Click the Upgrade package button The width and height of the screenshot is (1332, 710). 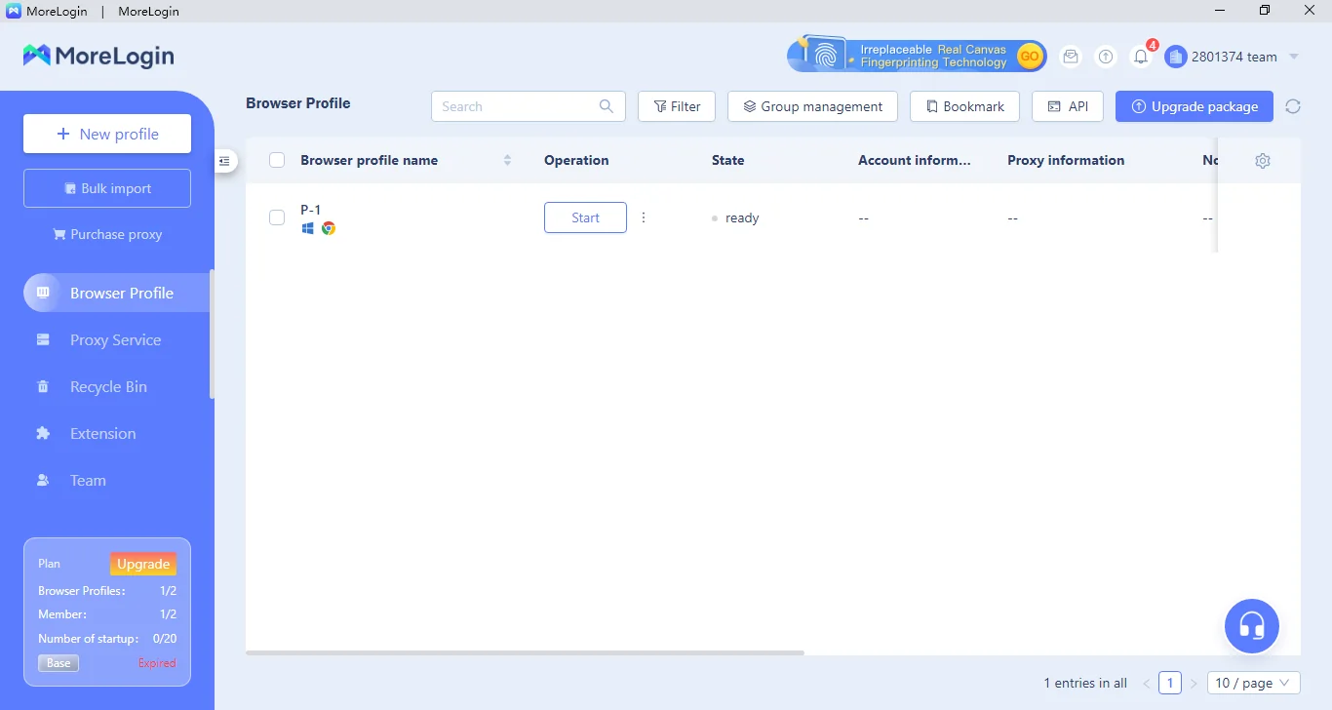pyautogui.click(x=1195, y=106)
